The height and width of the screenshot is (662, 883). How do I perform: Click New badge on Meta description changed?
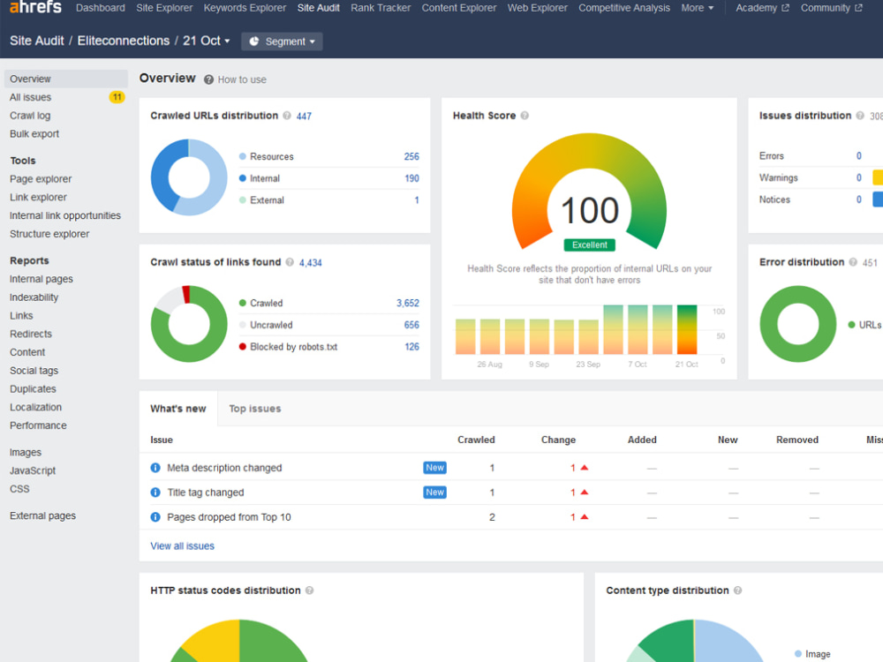point(434,468)
